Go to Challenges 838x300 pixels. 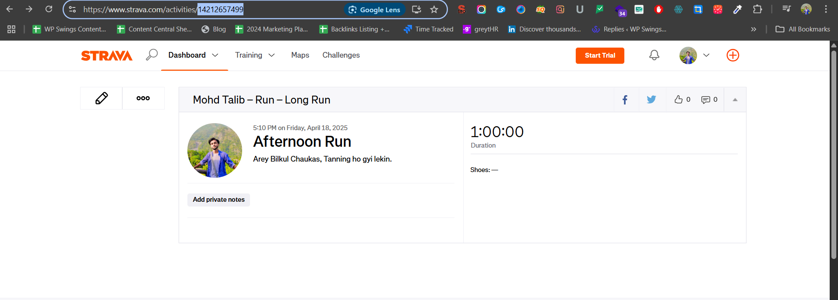tap(341, 55)
